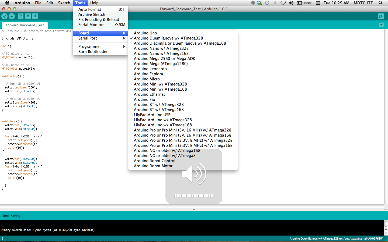The height and width of the screenshot is (242, 388).
Task: Choose Archive Sketch menu item
Action: 101,15
